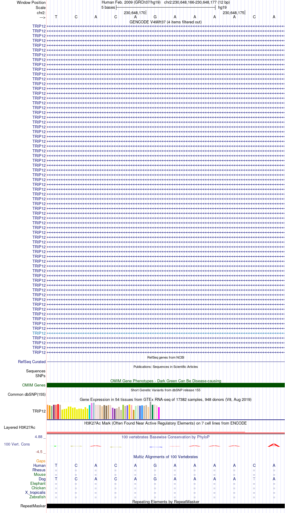Click the Scale label
Screen dimensions: 285x513
[41, 8]
